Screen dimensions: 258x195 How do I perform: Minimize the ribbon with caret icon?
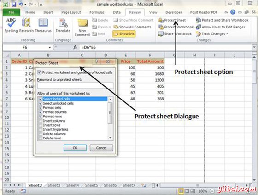(226, 12)
